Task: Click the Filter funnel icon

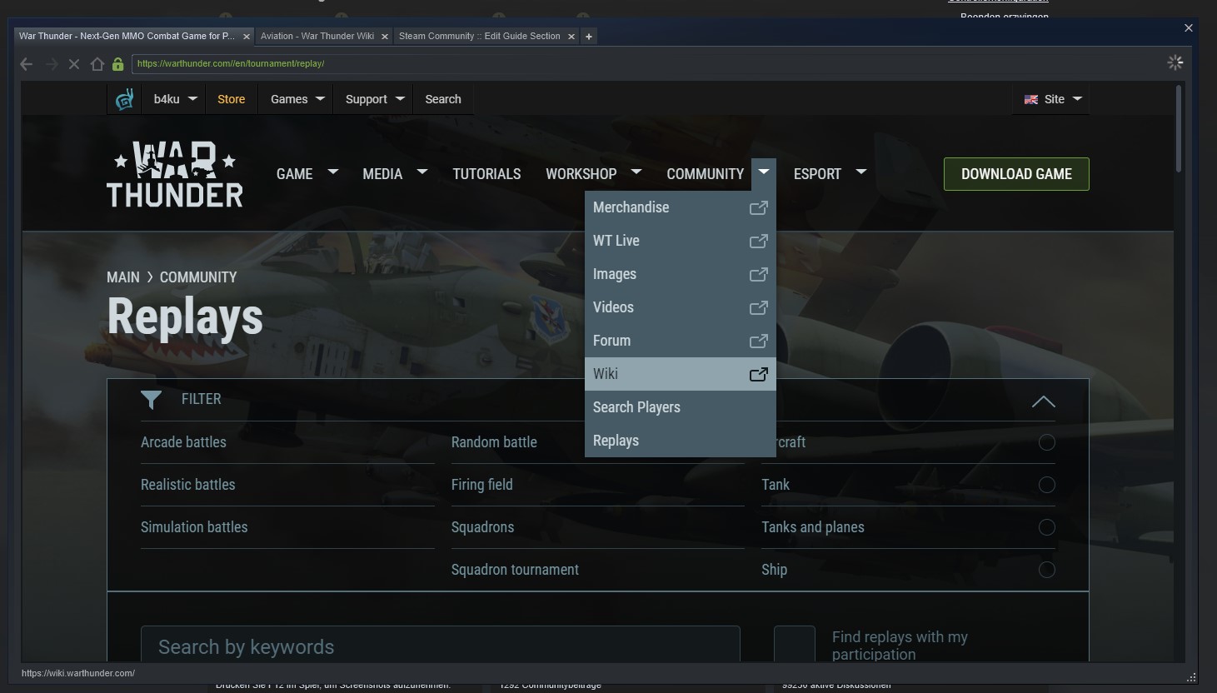Action: pyautogui.click(x=151, y=400)
